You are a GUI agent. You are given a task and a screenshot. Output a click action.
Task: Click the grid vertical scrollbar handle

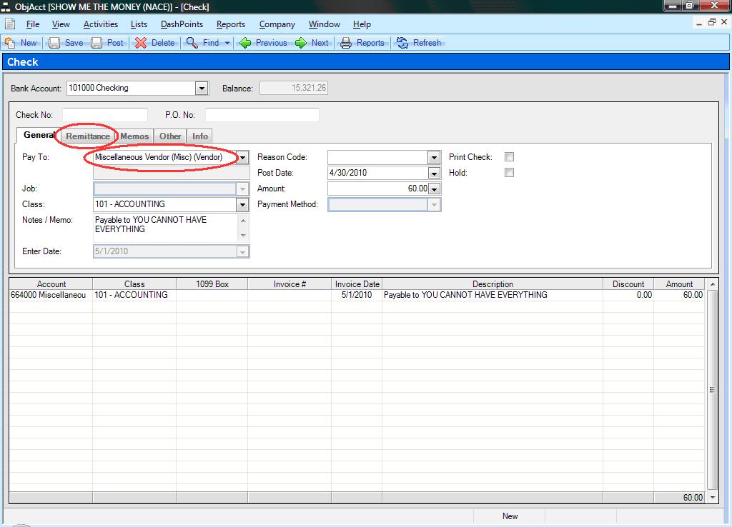711,390
